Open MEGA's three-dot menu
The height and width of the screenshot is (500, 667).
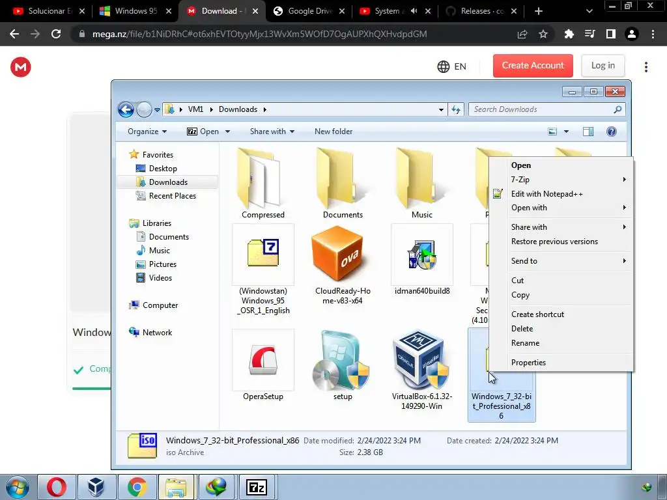pyautogui.click(x=646, y=67)
